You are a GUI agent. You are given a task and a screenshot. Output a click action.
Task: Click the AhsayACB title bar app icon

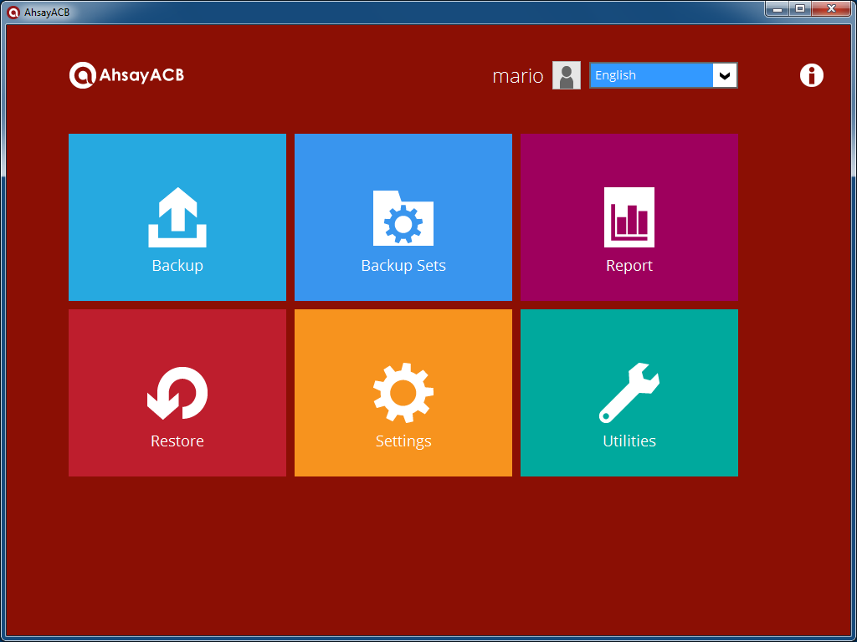(13, 12)
